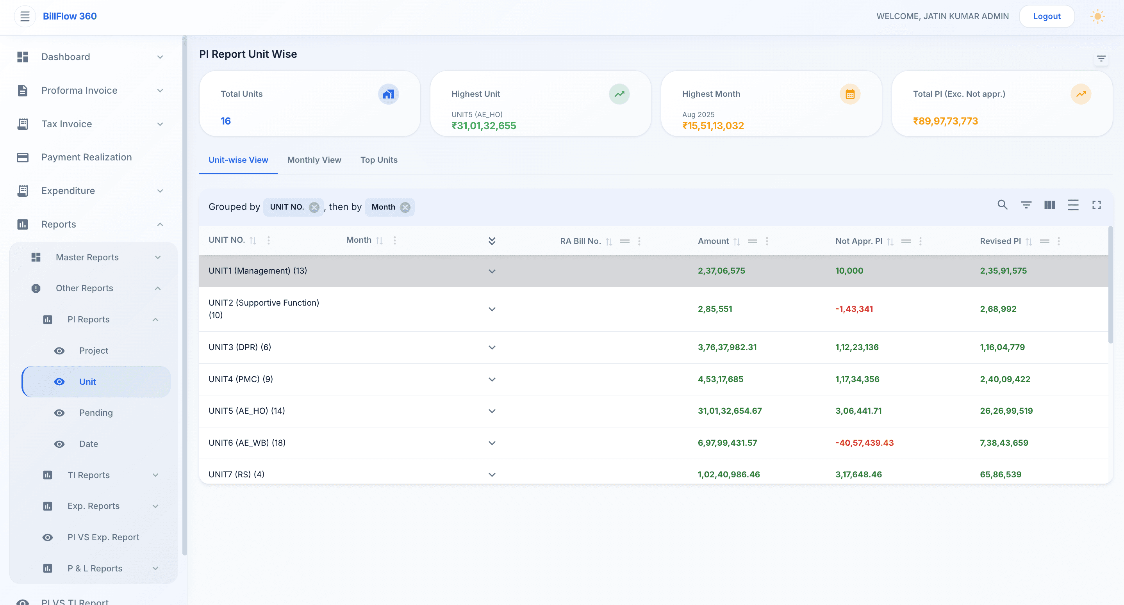This screenshot has height=605, width=1124.
Task: Select the Unit-wise View tab
Action: pyautogui.click(x=238, y=160)
